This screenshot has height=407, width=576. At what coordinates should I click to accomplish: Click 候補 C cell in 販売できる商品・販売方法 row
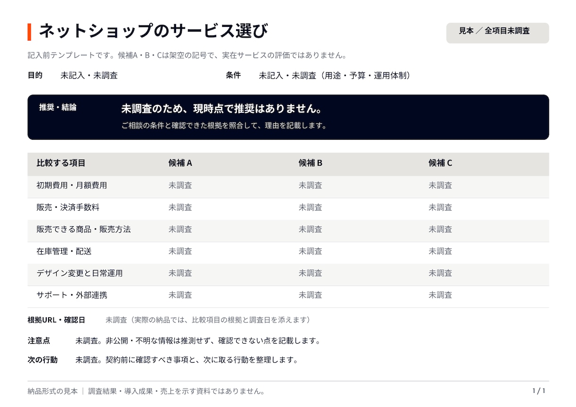440,229
